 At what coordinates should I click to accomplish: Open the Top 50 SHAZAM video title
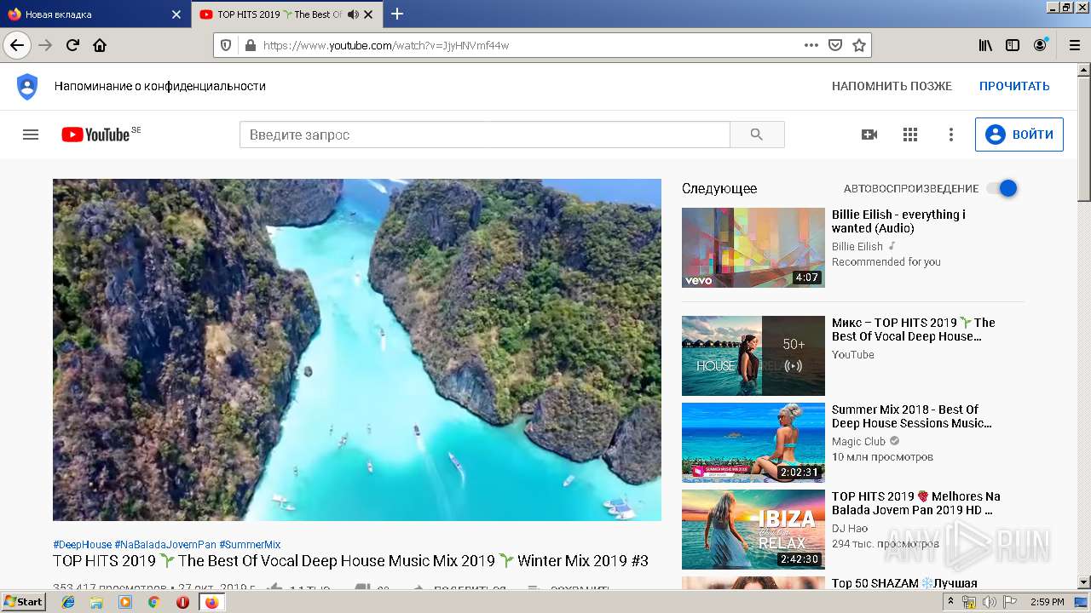pos(904,583)
